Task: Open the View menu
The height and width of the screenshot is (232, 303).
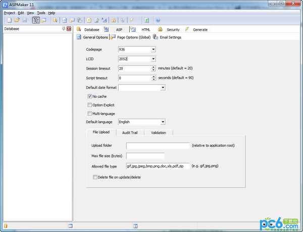Action: coord(30,13)
